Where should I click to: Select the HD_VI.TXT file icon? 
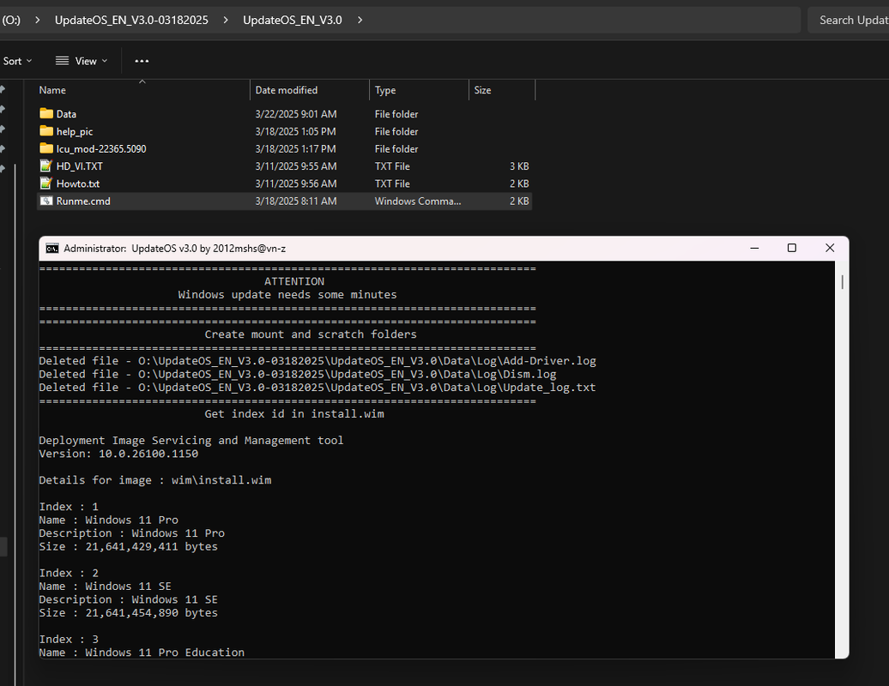(x=46, y=166)
